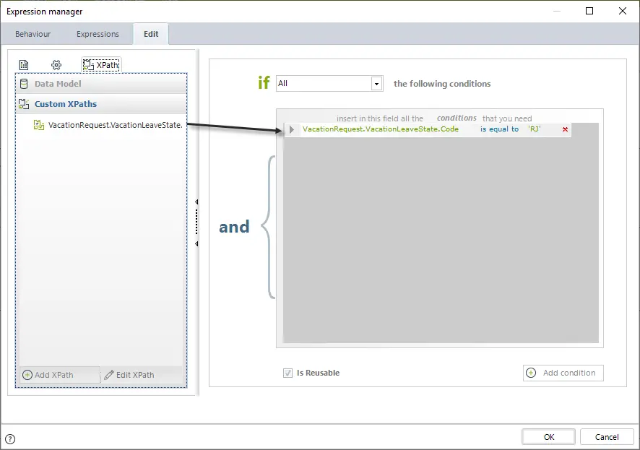Expand the Data Model section header
Image resolution: width=640 pixels, height=450 pixels.
click(x=101, y=84)
